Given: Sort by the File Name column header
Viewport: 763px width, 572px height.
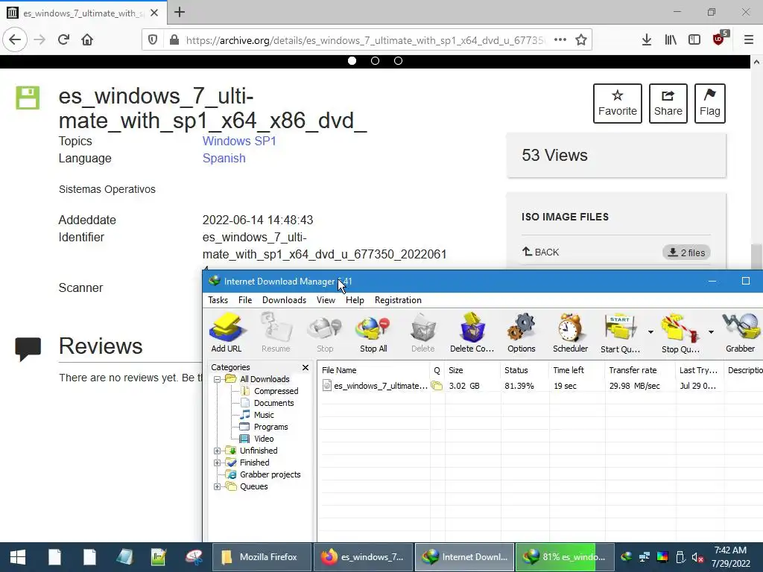Looking at the screenshot, I should 374,370.
